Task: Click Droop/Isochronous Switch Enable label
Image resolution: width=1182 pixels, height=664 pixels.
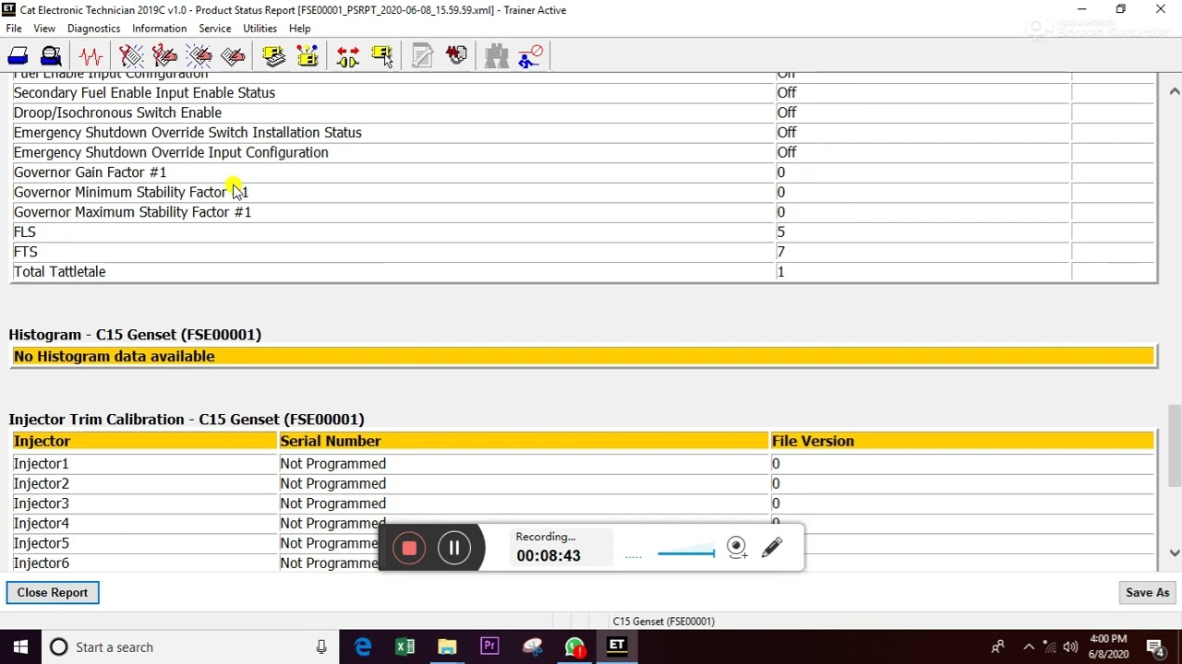Action: click(x=117, y=113)
